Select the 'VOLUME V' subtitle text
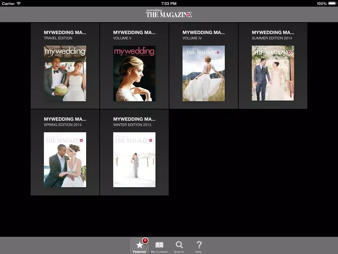The image size is (338, 254). [122, 38]
